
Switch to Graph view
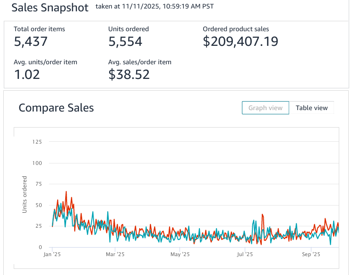coord(265,108)
